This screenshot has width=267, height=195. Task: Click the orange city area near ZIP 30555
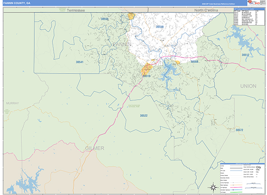click(131, 17)
